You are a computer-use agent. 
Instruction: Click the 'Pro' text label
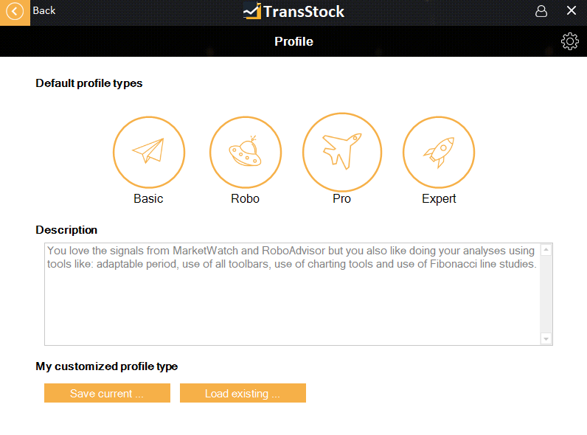[x=342, y=198]
